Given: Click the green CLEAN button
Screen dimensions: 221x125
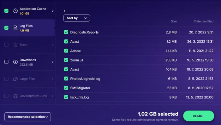Looking at the screenshot, I should [199, 116].
